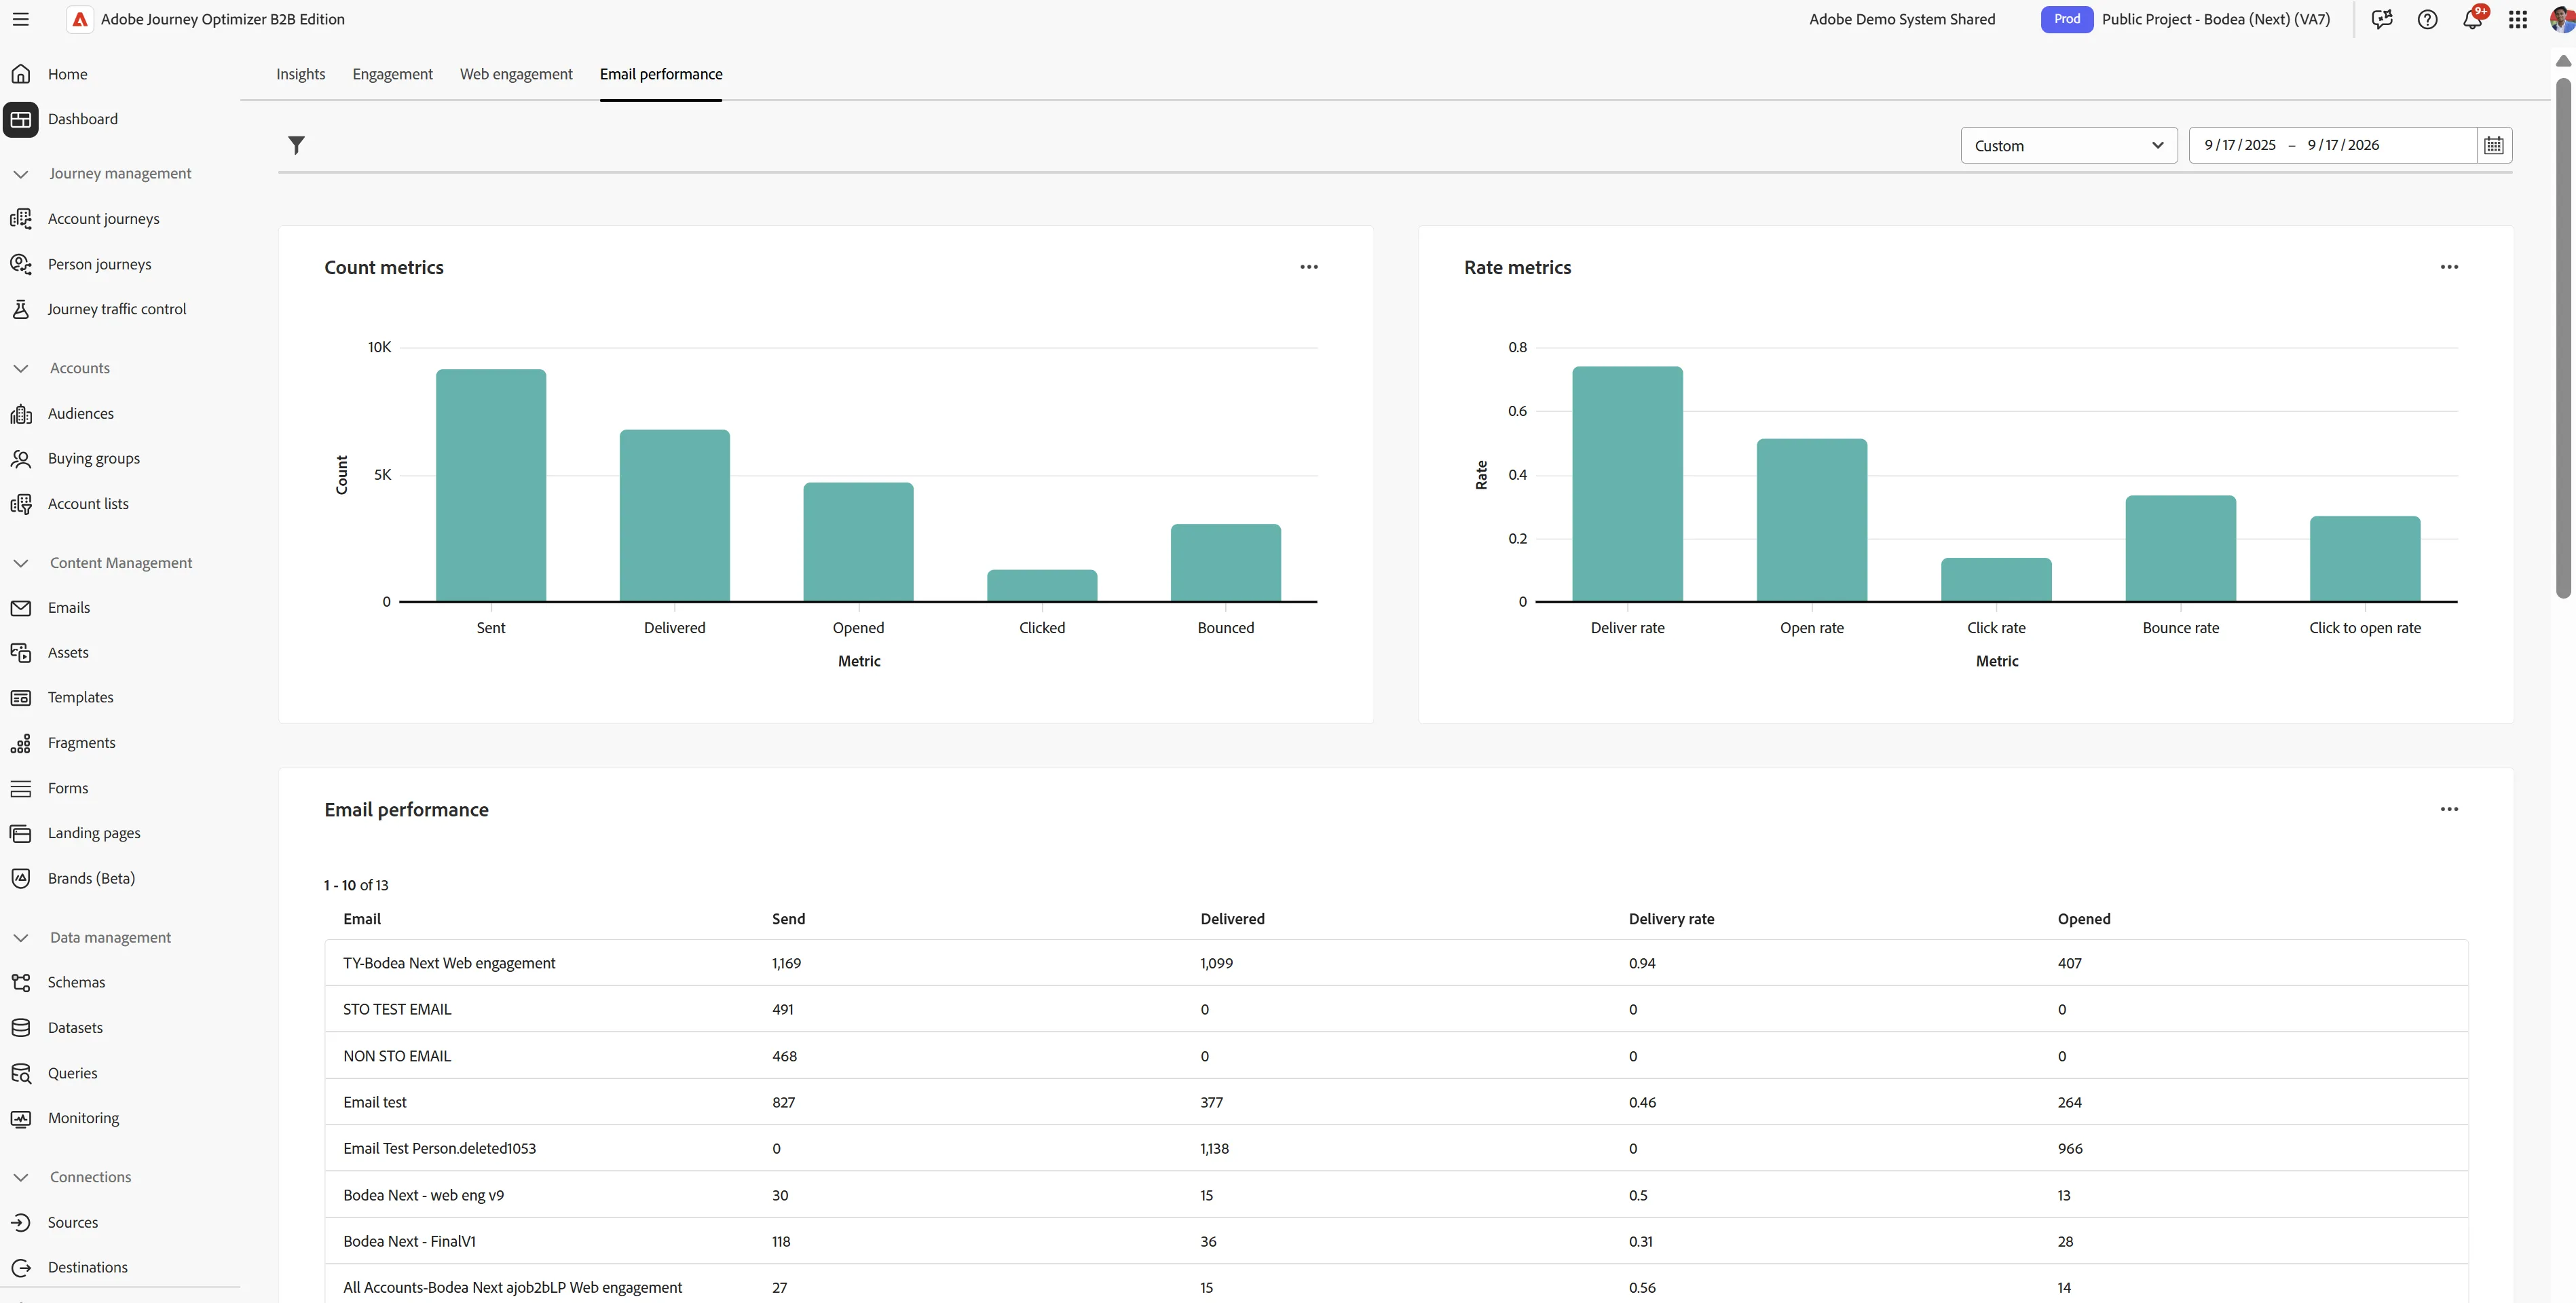Switch to the Web engagement tab
Screen dimensions: 2576x1303
click(516, 74)
